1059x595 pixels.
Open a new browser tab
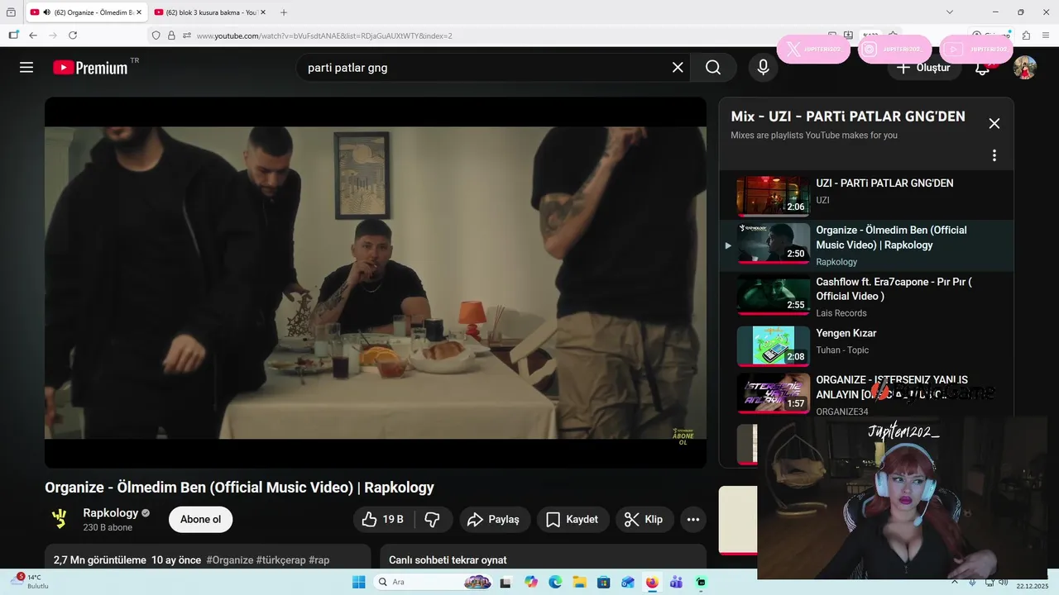click(x=284, y=12)
